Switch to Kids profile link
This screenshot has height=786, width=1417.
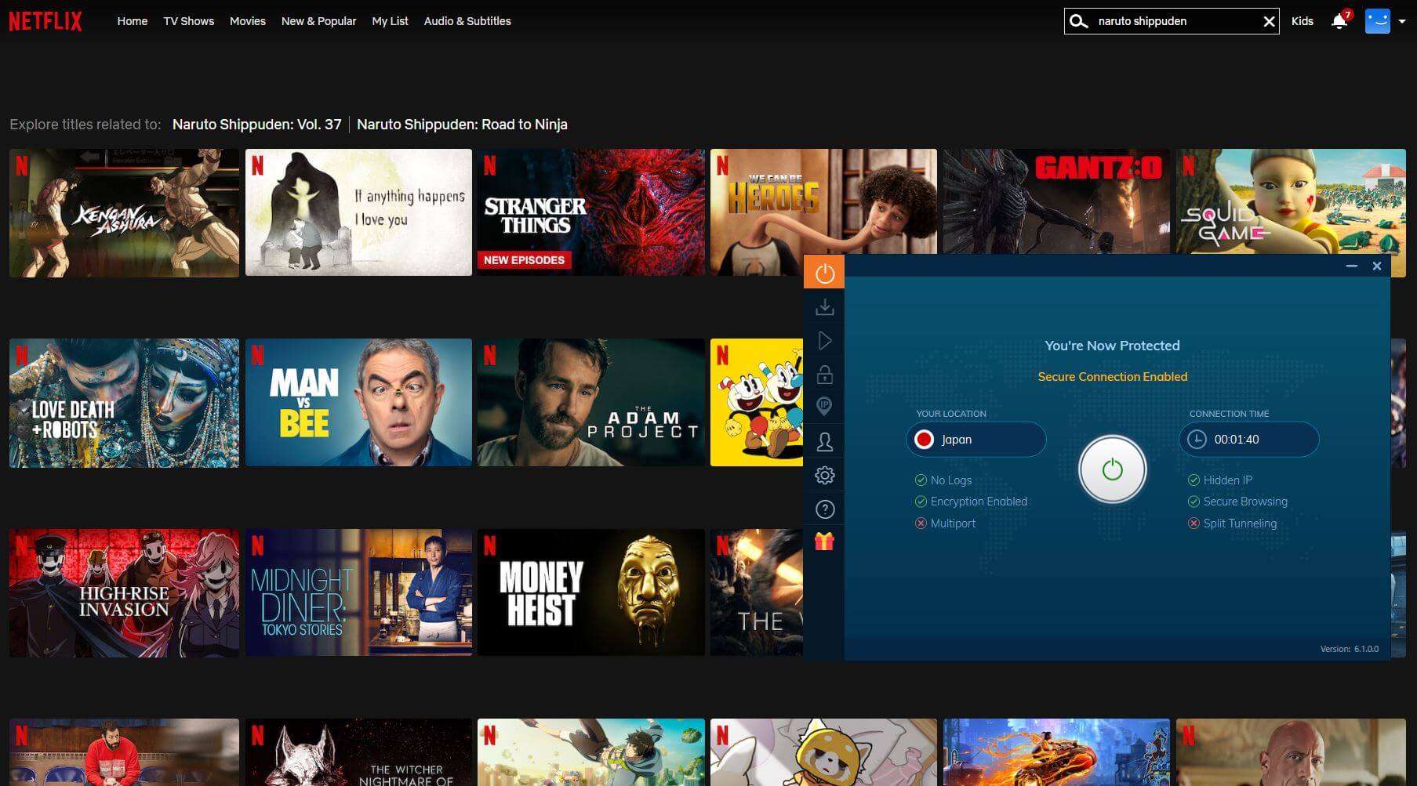(x=1302, y=21)
